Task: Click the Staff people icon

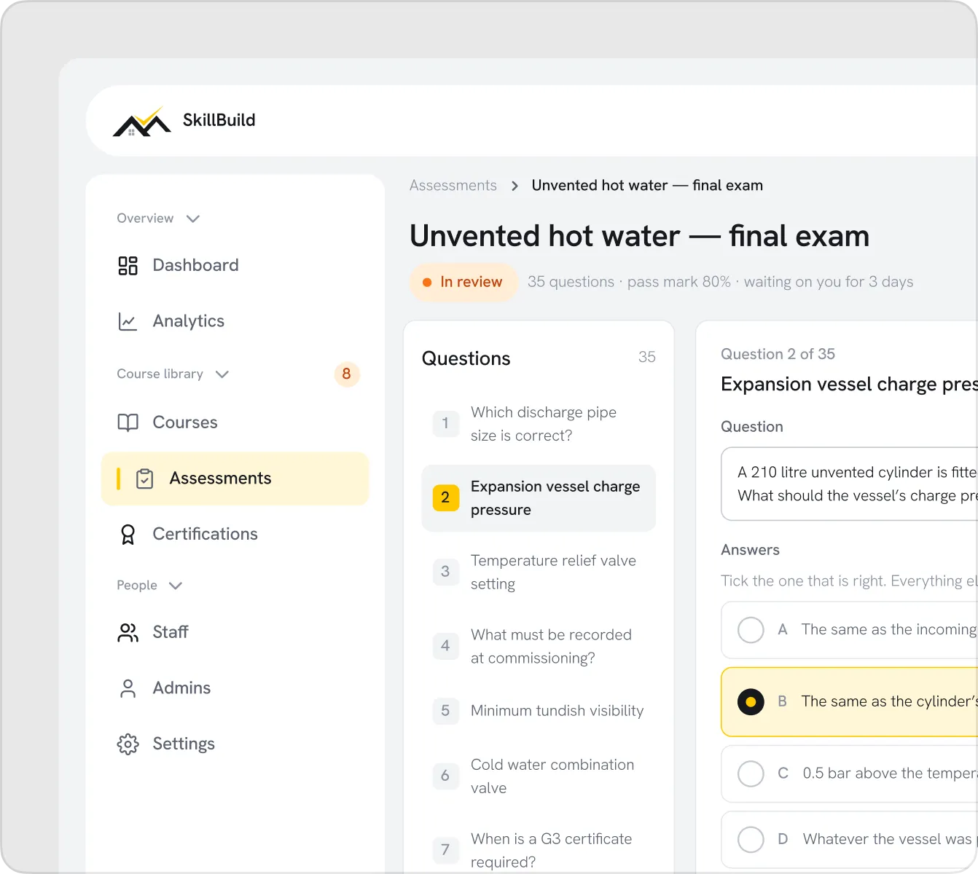Action: (x=128, y=633)
